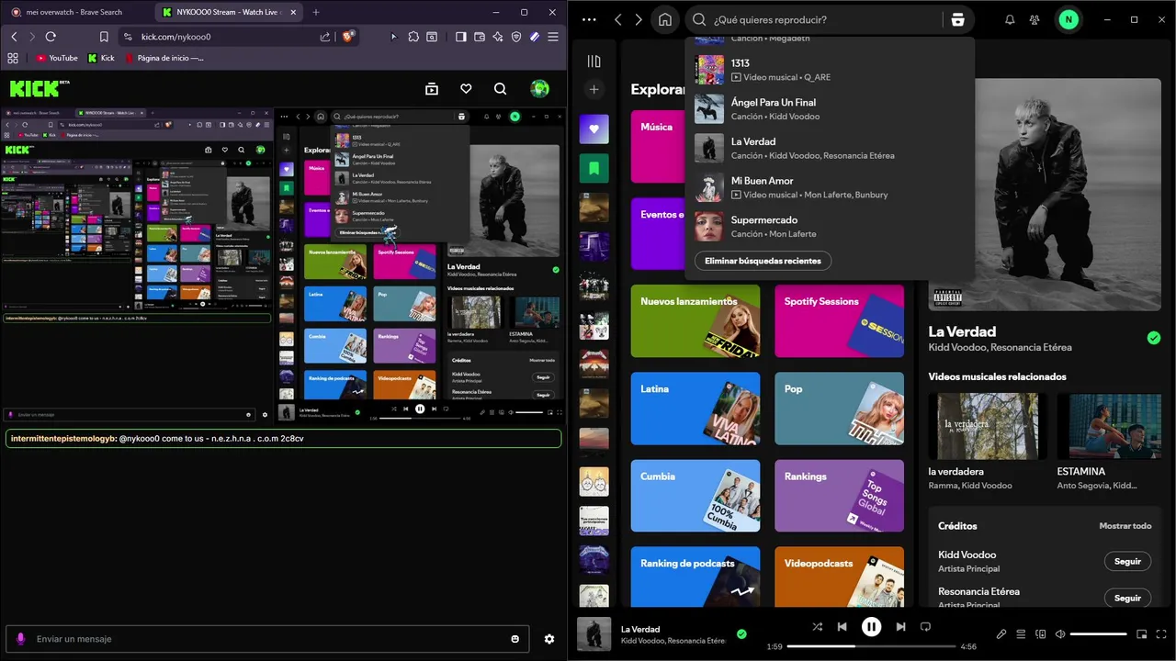Open Spotify three-dot main menu
Viewport: 1176px width, 661px height.
[590, 19]
